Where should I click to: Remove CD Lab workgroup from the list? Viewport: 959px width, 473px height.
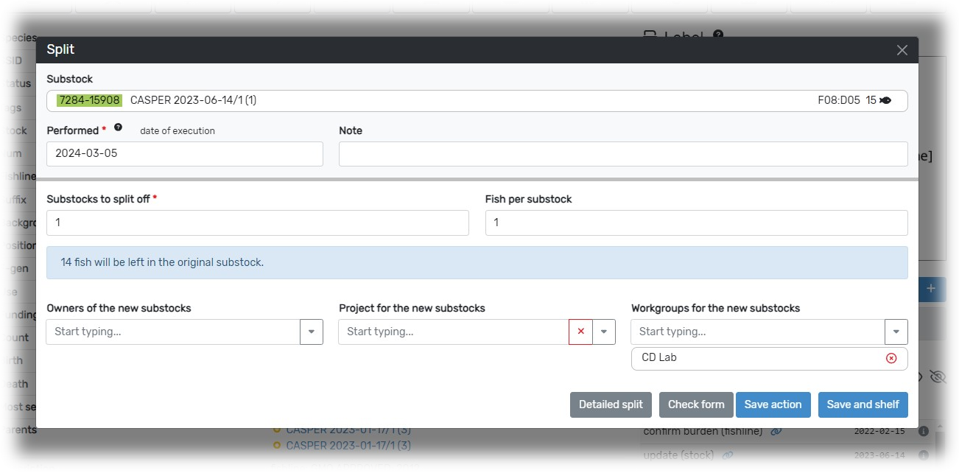891,358
